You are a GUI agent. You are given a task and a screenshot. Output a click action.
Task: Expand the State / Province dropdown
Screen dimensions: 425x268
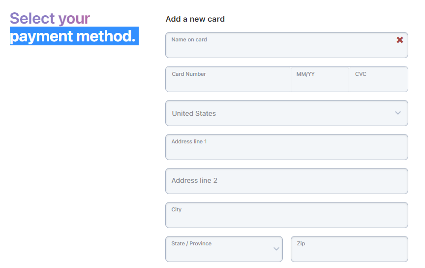(x=224, y=249)
